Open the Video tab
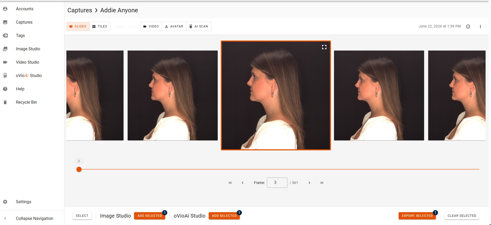The width and height of the screenshot is (491, 225). [x=151, y=26]
